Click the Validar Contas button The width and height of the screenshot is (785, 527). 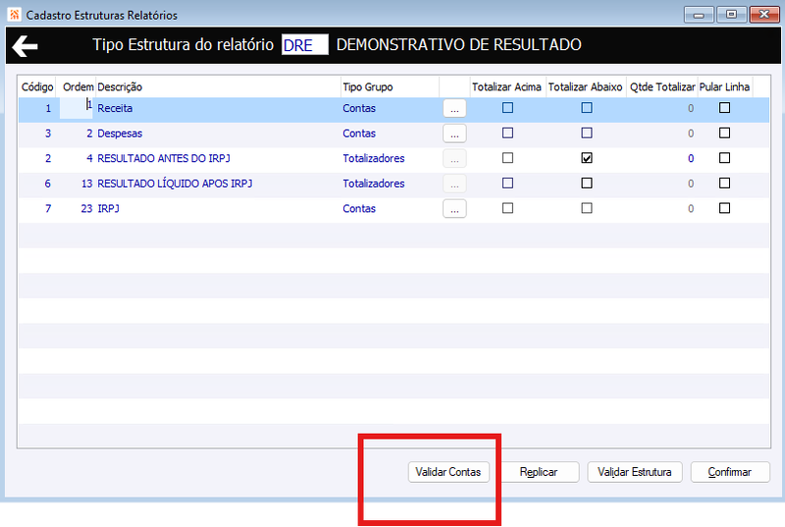coord(448,472)
